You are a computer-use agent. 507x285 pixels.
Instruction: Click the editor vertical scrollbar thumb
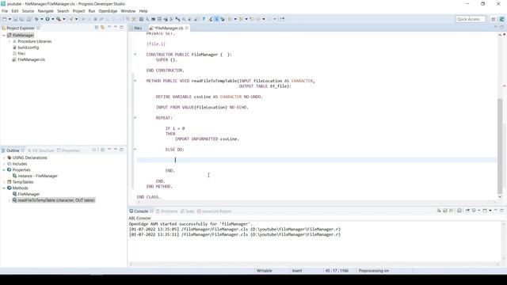tap(500, 146)
